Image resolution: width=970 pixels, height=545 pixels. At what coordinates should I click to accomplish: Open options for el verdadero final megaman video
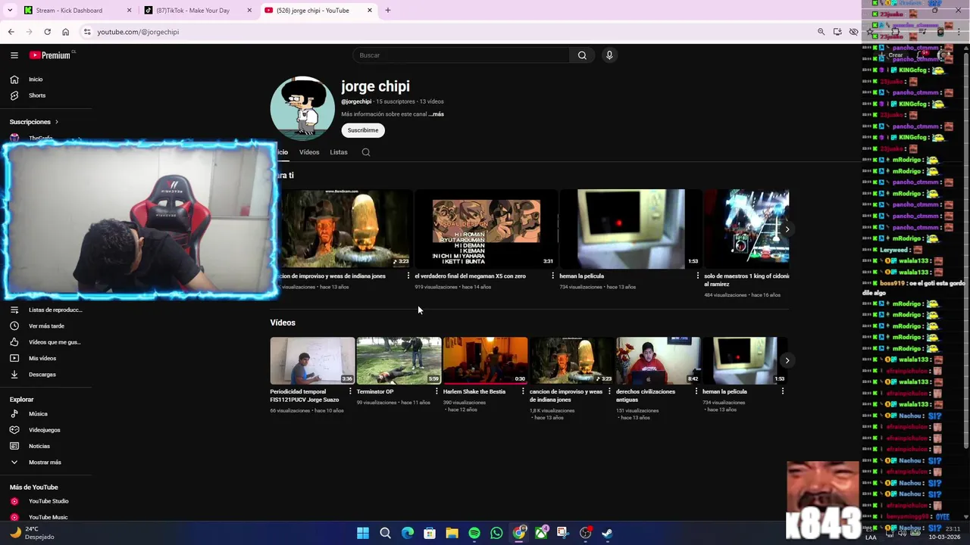[552, 276]
